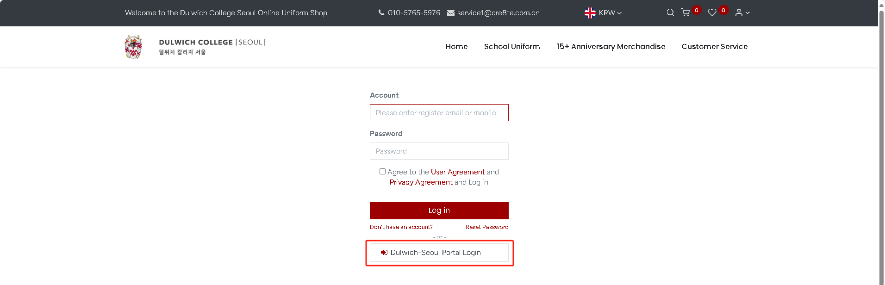Click the UK flag language icon
Viewport: 885px width, 285px height.
pyautogui.click(x=590, y=13)
